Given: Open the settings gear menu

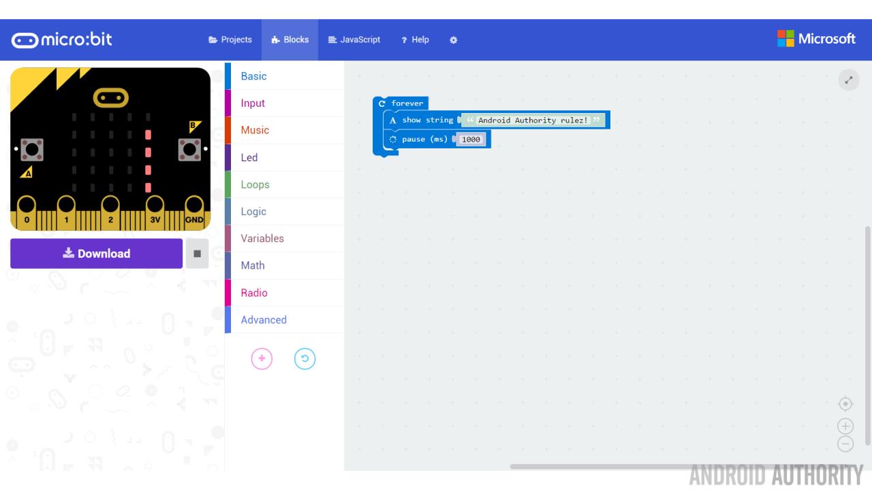Looking at the screenshot, I should click(x=454, y=40).
